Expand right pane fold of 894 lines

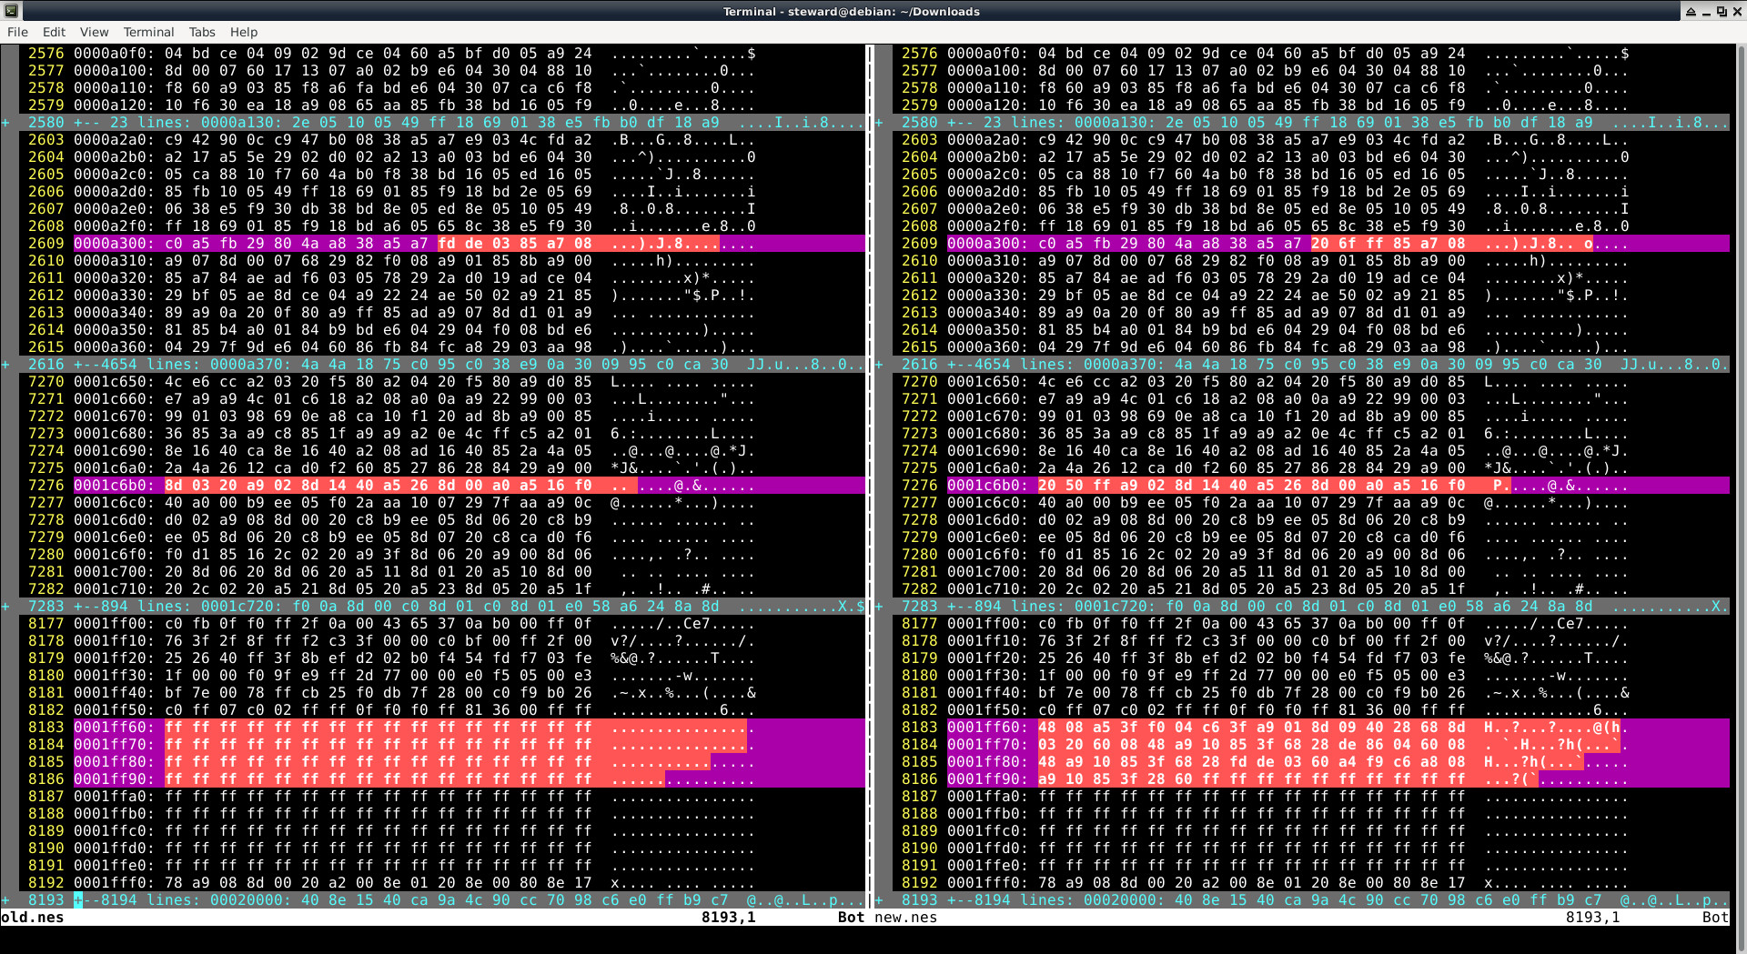point(1302,607)
